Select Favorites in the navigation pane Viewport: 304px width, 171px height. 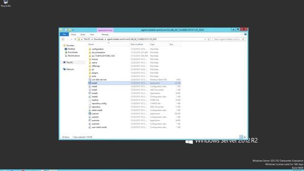[70, 46]
